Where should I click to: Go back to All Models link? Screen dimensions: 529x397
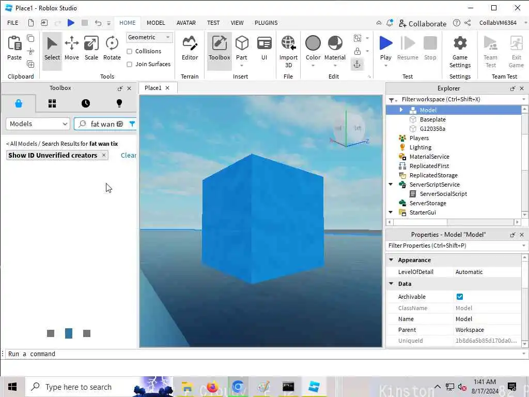click(22, 144)
